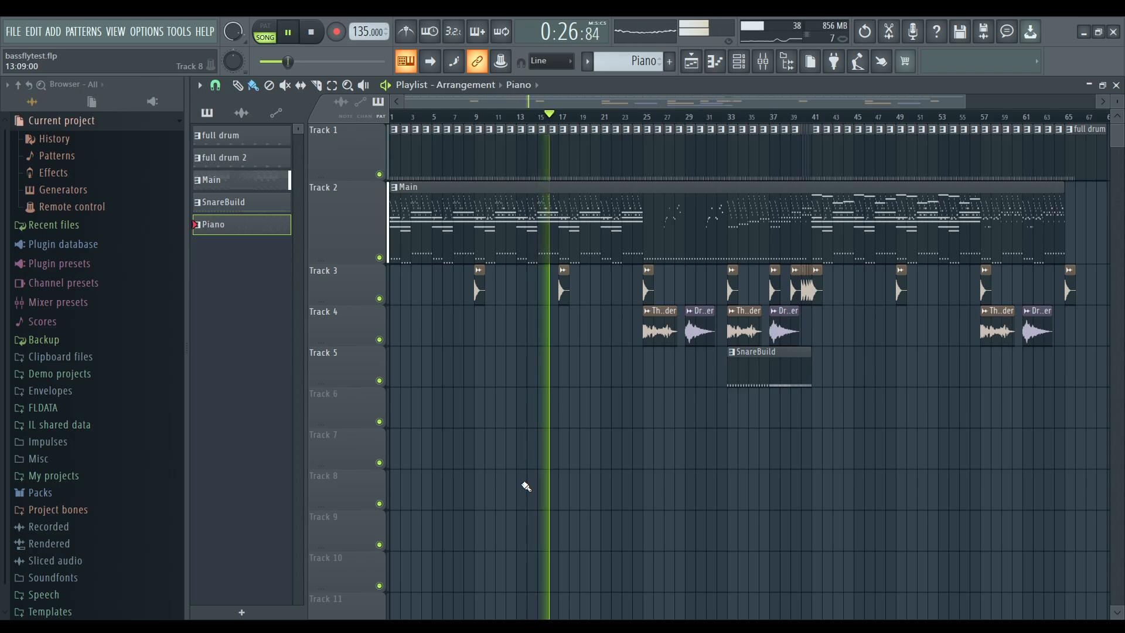Click the tempo field showing 135.000
Viewport: 1125px width, 633px height.
[x=369, y=32]
